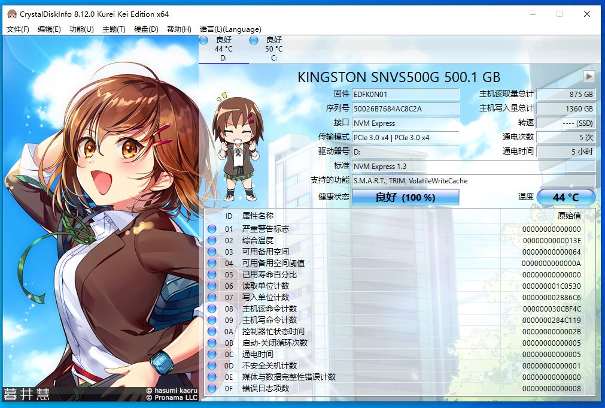
Task: Click the status orb for 可用备用空间阈值 row
Action: tap(212, 263)
